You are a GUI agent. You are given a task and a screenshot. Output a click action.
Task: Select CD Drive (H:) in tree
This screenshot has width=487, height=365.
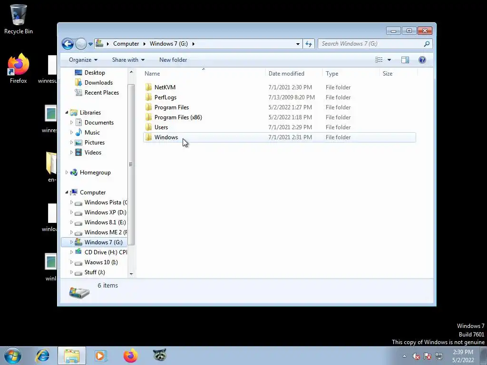pyautogui.click(x=106, y=252)
